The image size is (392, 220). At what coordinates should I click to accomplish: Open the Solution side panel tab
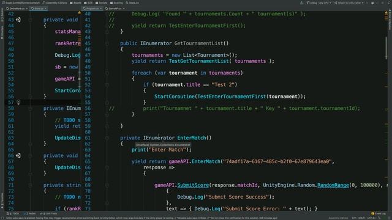point(2,15)
